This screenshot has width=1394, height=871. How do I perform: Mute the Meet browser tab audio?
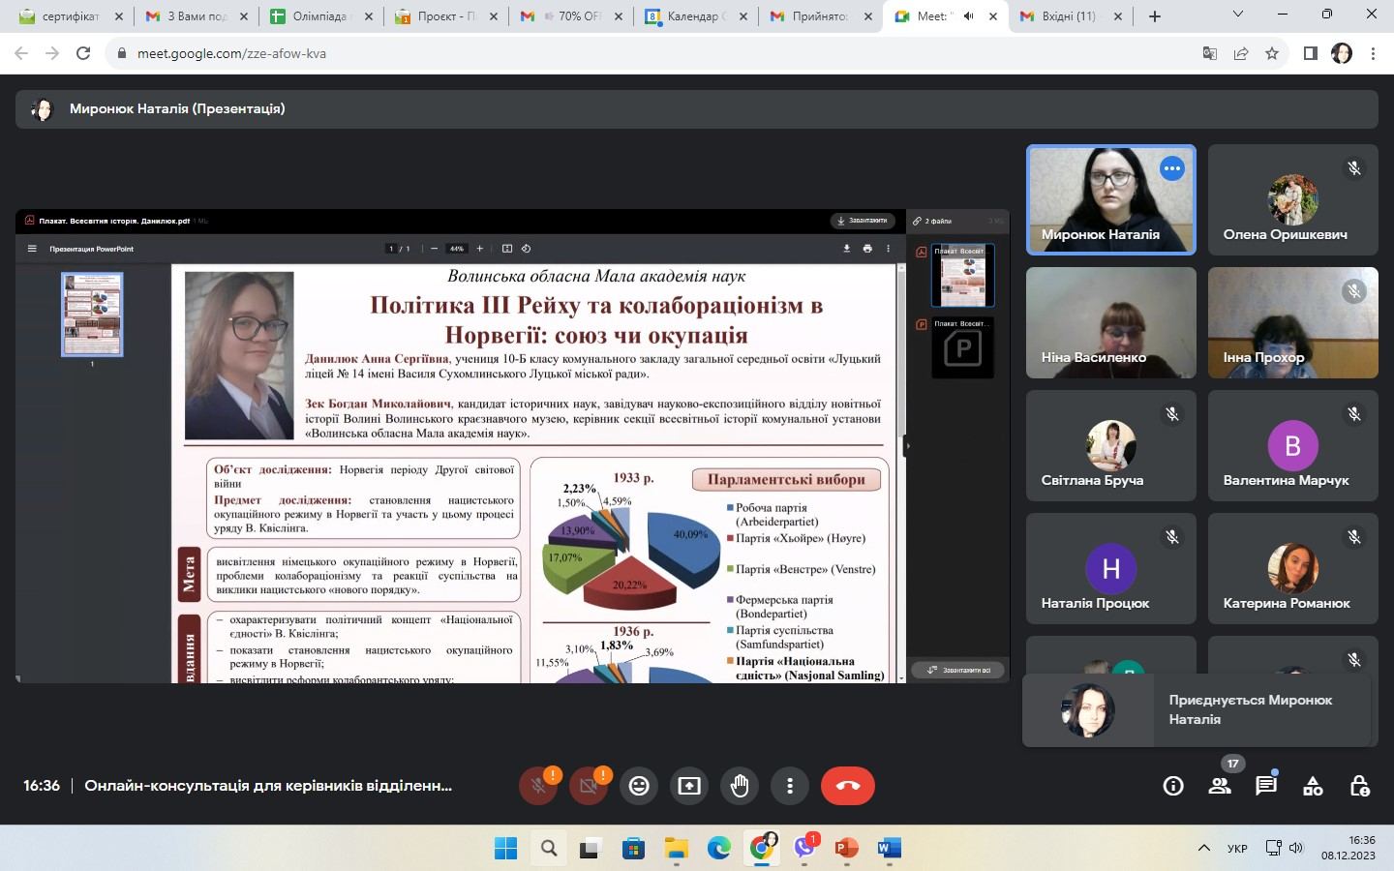968,16
